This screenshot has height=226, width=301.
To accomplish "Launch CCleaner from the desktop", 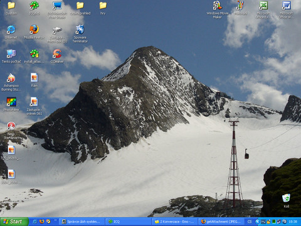I will coord(57,56).
